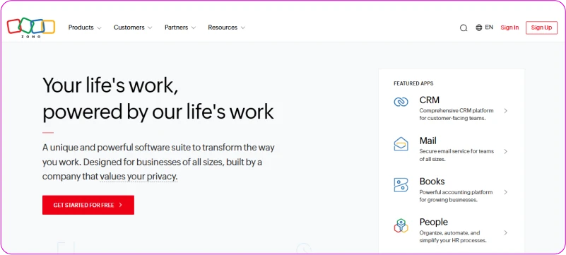Expand the chevron beside Partners

(x=194, y=28)
